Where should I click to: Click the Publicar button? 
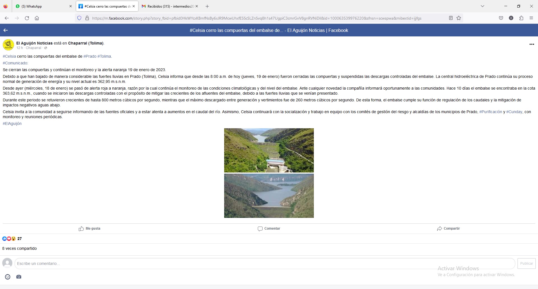tap(527, 264)
